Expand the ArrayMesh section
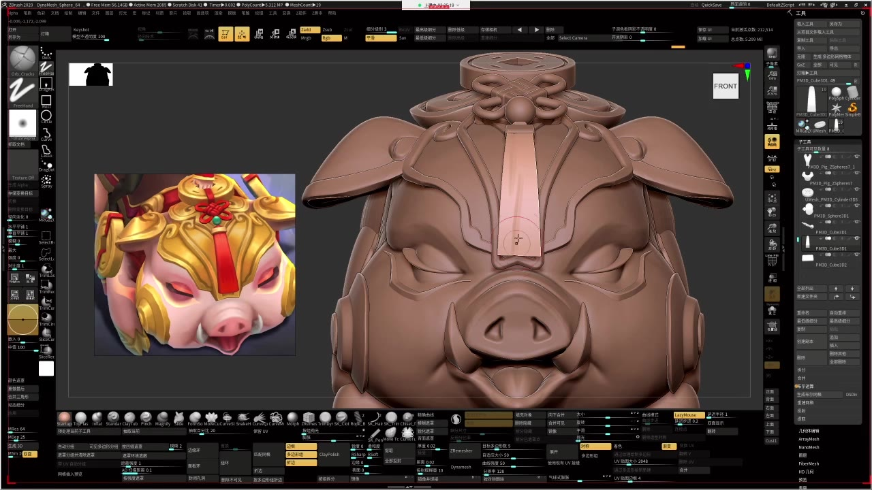 (x=809, y=439)
